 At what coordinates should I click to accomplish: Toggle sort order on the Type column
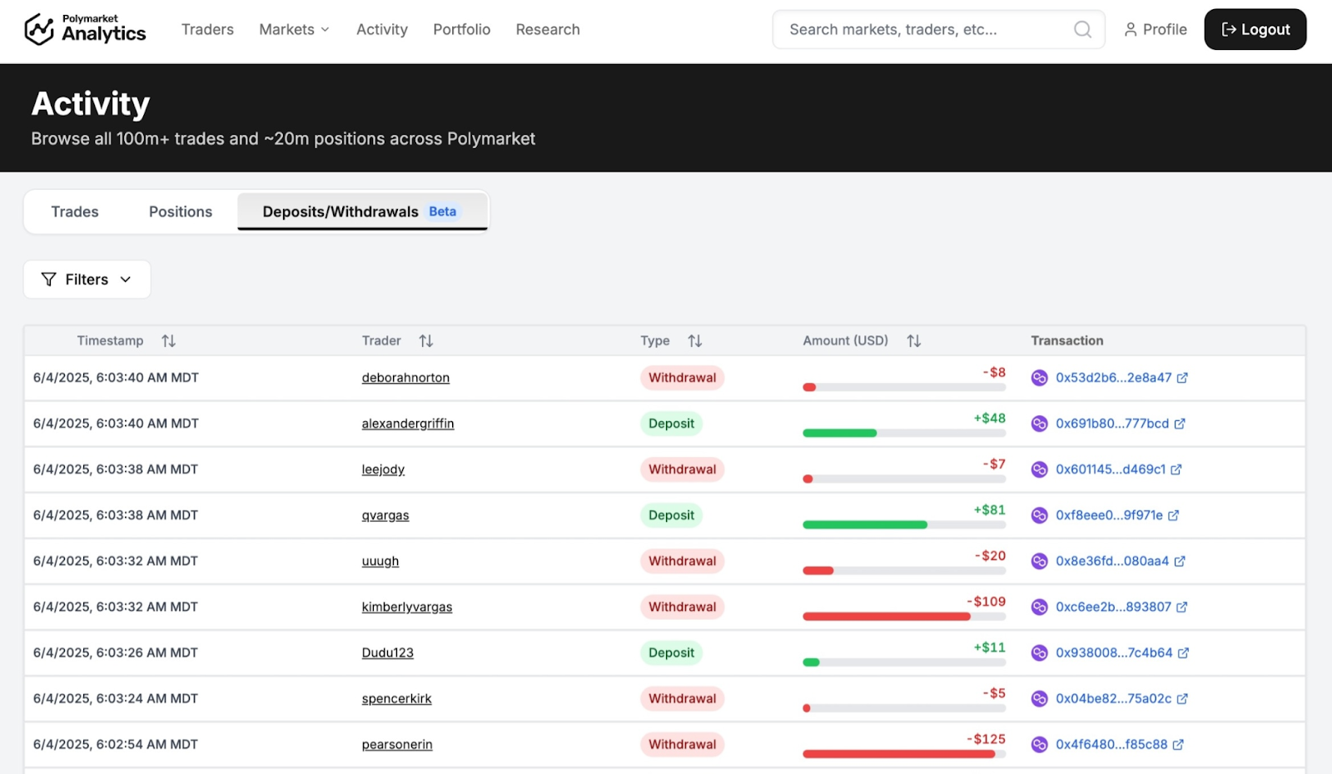(695, 340)
